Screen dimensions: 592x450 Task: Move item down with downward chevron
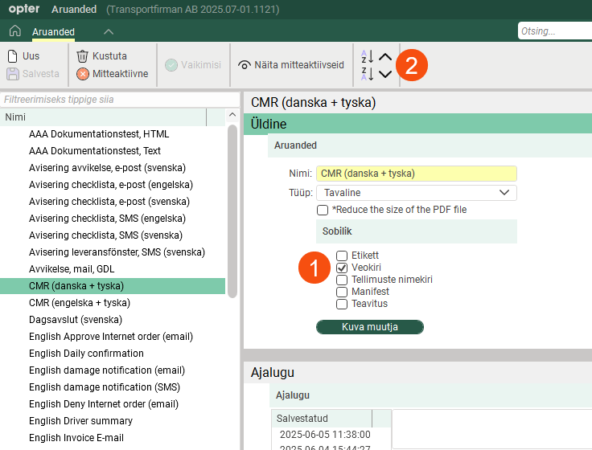[385, 74]
